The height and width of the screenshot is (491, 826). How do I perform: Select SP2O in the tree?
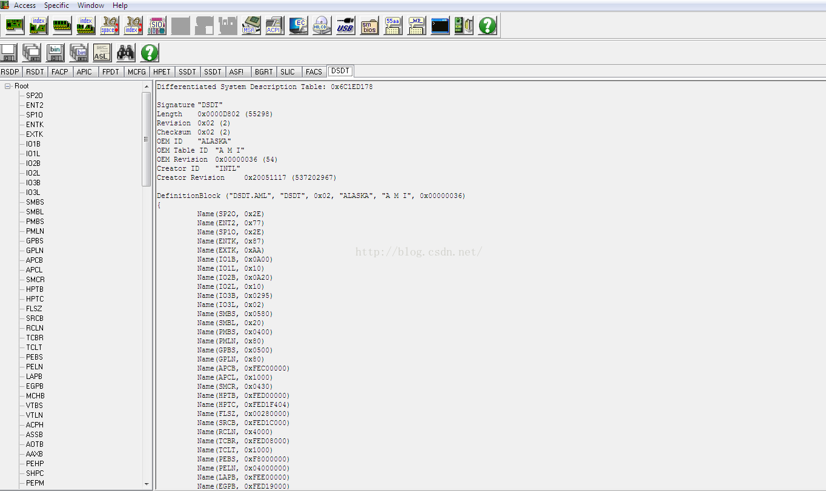click(x=35, y=96)
